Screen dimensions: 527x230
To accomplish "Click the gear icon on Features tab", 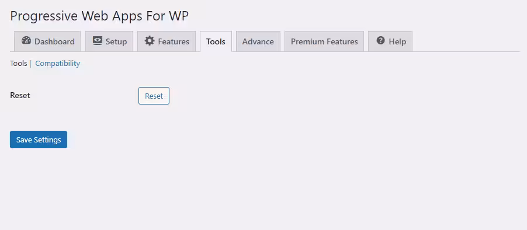I will 150,41.
